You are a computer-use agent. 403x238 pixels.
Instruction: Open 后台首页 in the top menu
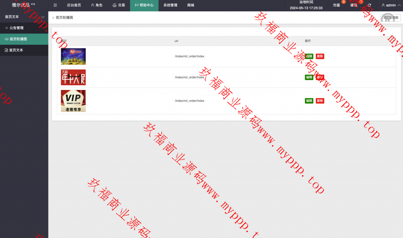coord(74,5)
